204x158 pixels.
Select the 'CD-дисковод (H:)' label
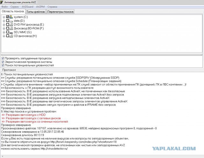tap(25, 36)
